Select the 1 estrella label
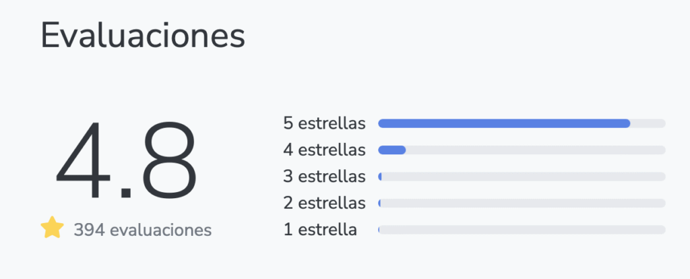The height and width of the screenshot is (279, 690). (x=320, y=230)
